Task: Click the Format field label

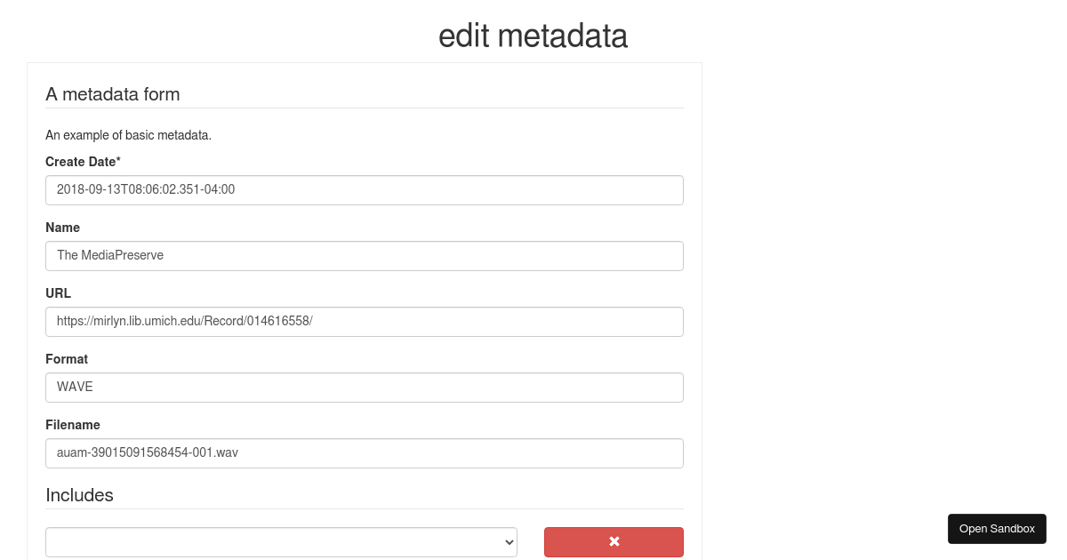Action: tap(67, 359)
